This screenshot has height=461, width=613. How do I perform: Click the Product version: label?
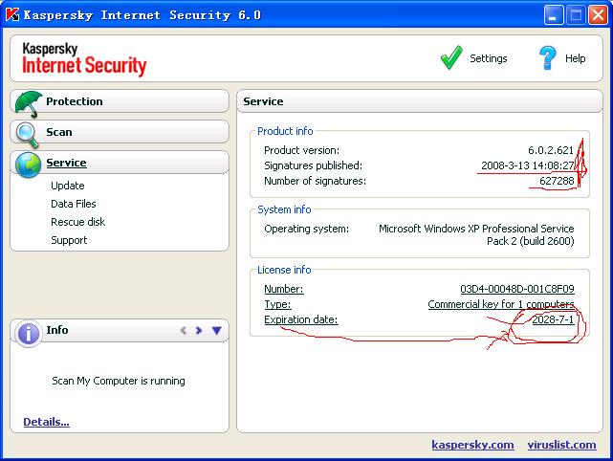(302, 150)
